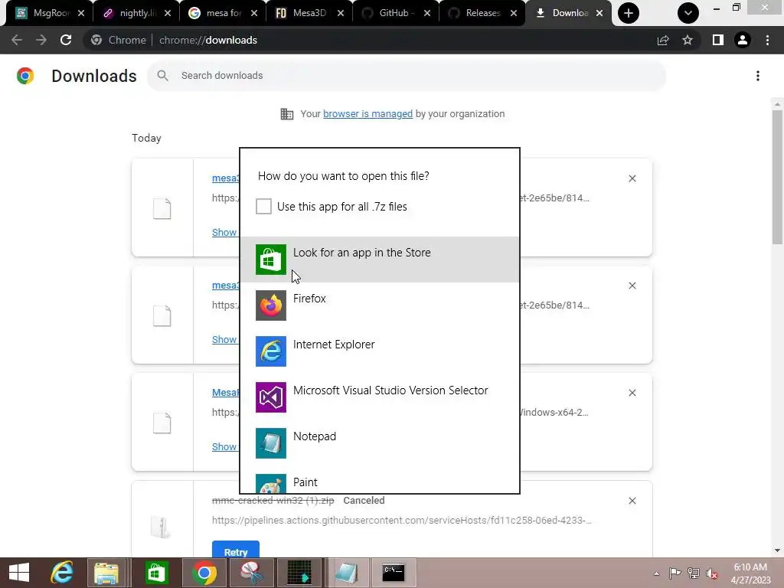Screen dimensions: 784x588
Task: Share this page icon
Action: coord(663,40)
